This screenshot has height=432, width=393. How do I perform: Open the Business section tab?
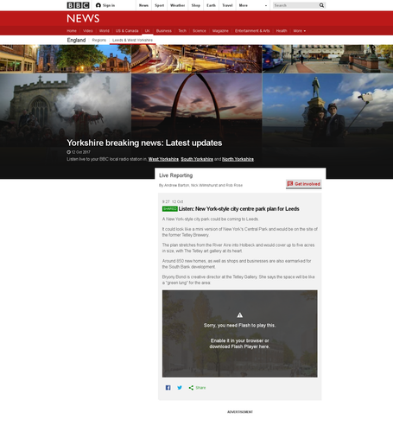coord(164,31)
